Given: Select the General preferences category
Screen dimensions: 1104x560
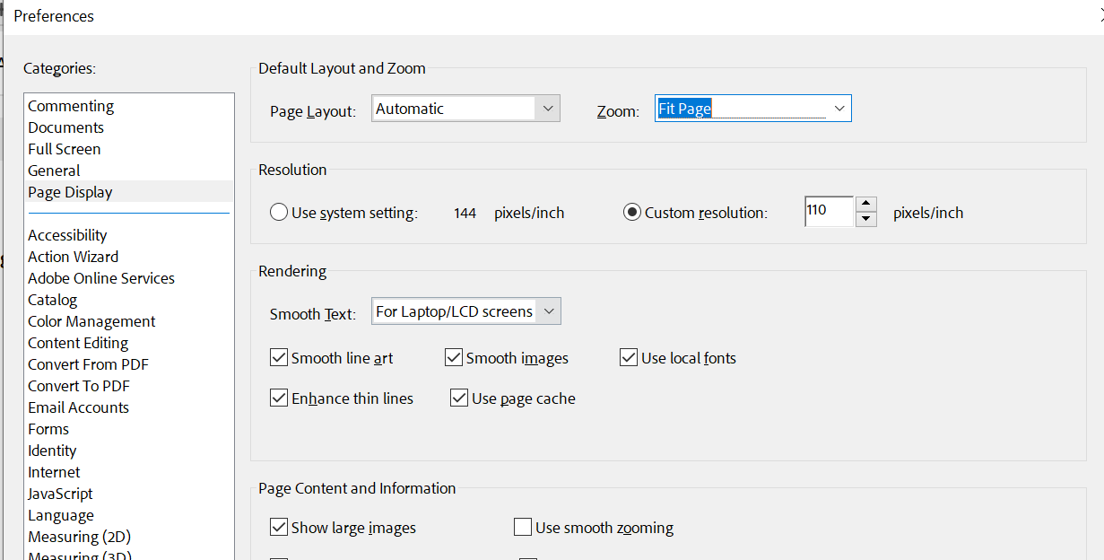Looking at the screenshot, I should coord(53,170).
